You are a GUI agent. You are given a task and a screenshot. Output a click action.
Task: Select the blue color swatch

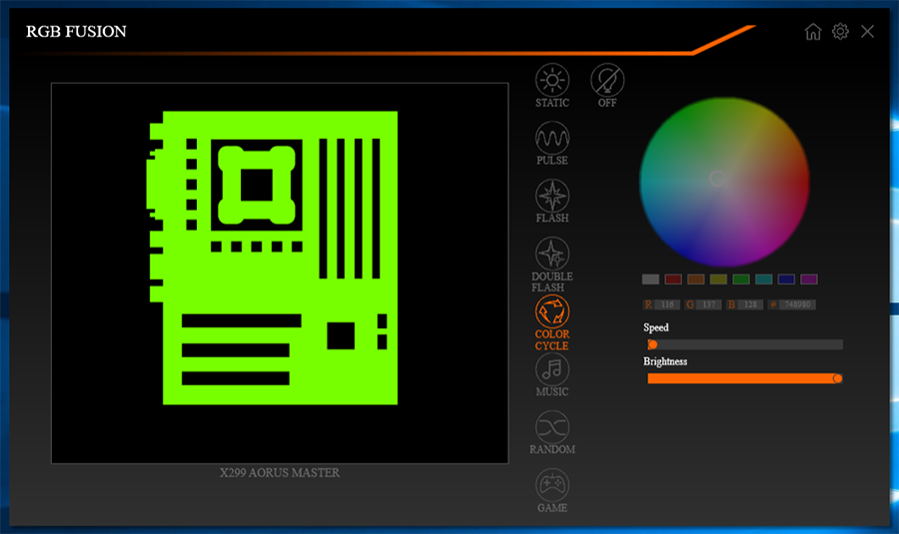[786, 279]
